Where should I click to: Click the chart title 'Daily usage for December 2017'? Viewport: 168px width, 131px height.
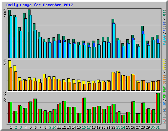[40, 5]
